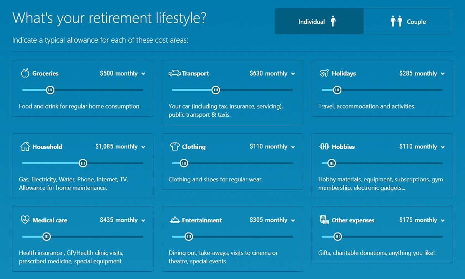Click the Medical care heart icon
The height and width of the screenshot is (279, 465).
pyautogui.click(x=25, y=220)
